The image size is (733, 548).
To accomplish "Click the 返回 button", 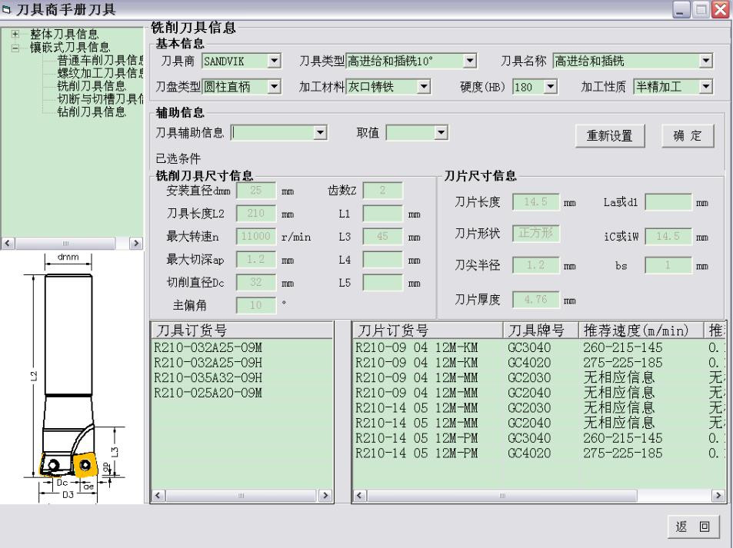I will coord(692,526).
